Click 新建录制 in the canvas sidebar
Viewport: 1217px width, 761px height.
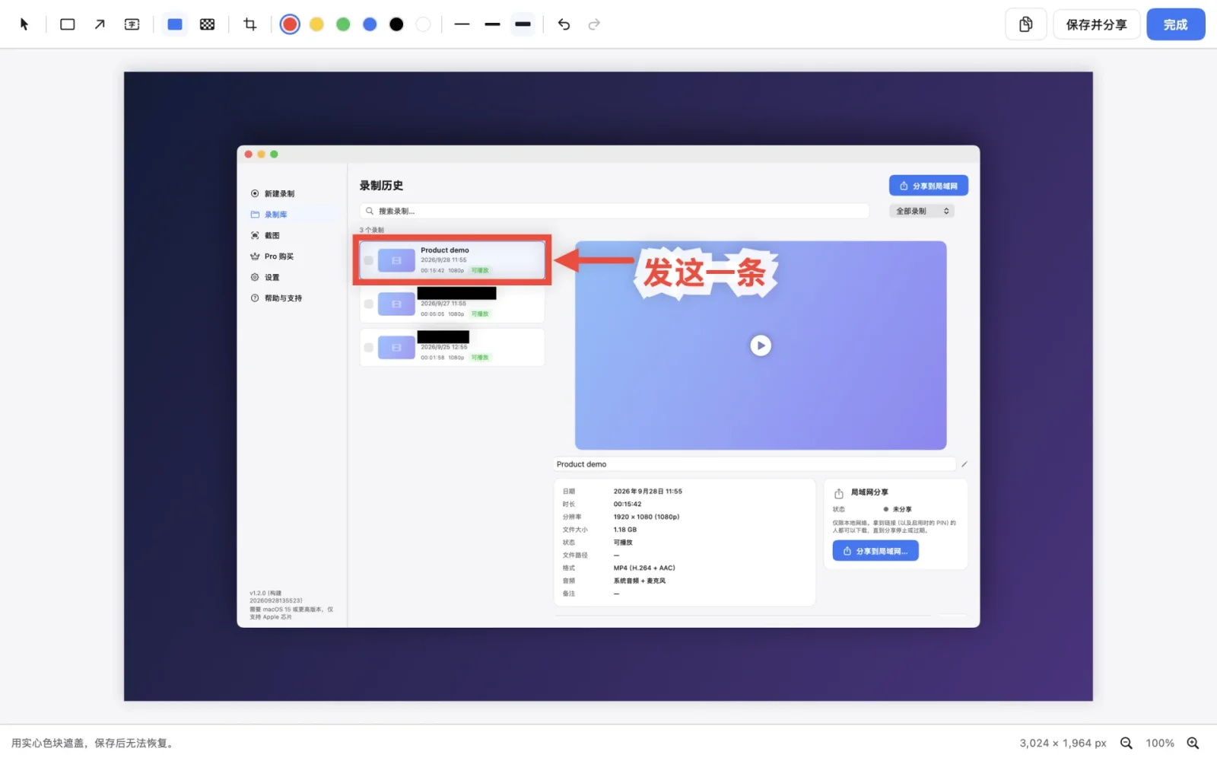[x=279, y=193]
